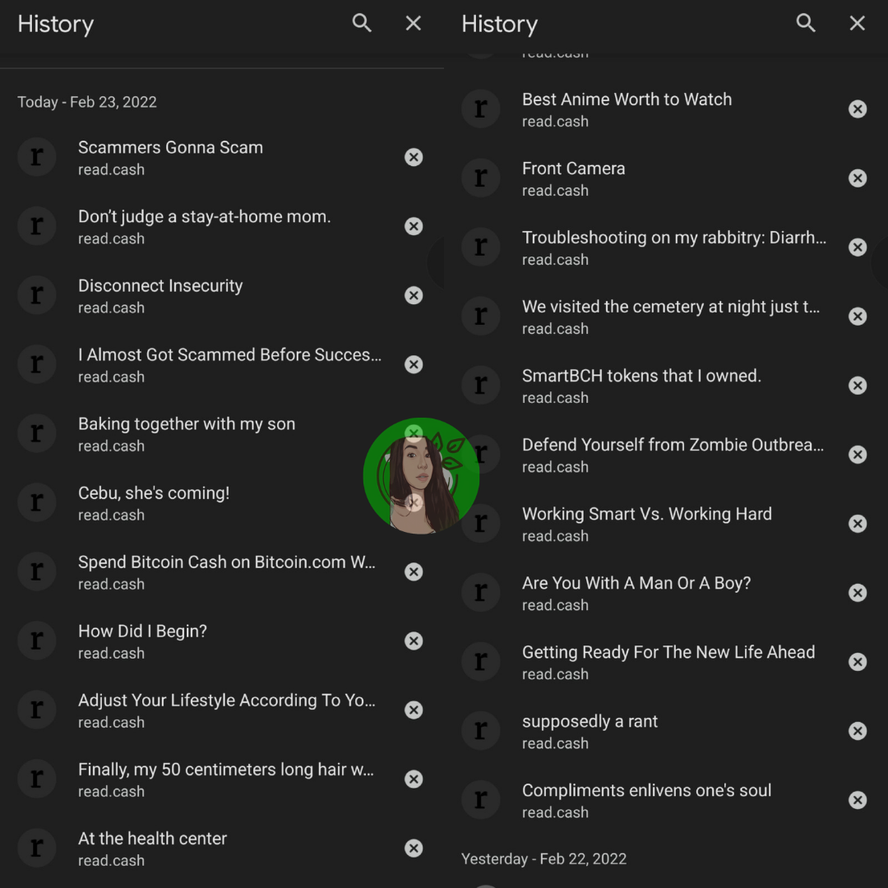Delete 'Defend Yourself from Zombie Outbrea...' entry
This screenshot has height=888, width=888.
click(858, 454)
